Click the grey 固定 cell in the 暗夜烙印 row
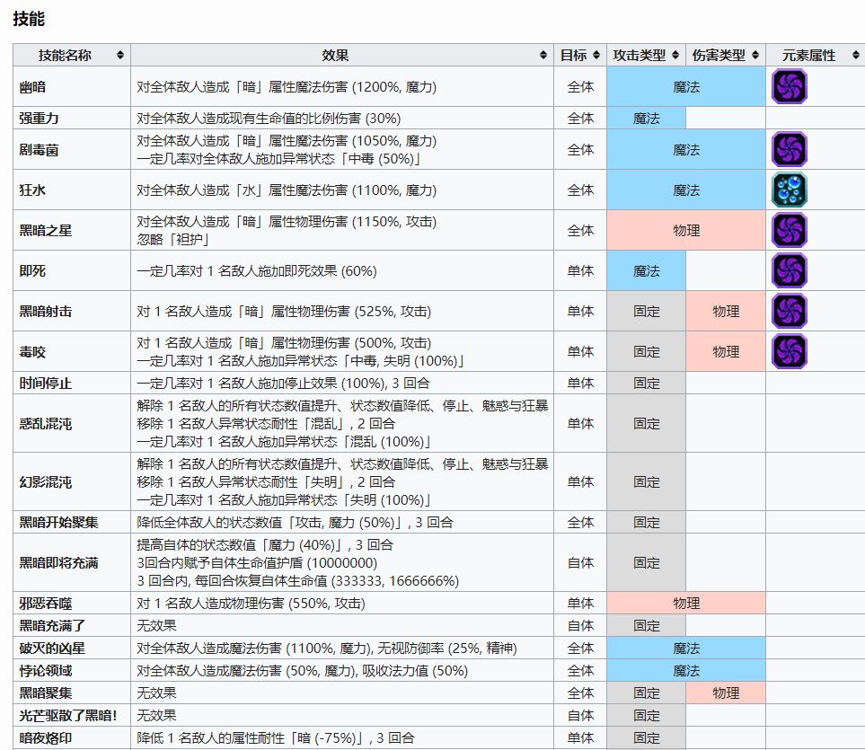This screenshot has width=865, height=750. [x=647, y=737]
